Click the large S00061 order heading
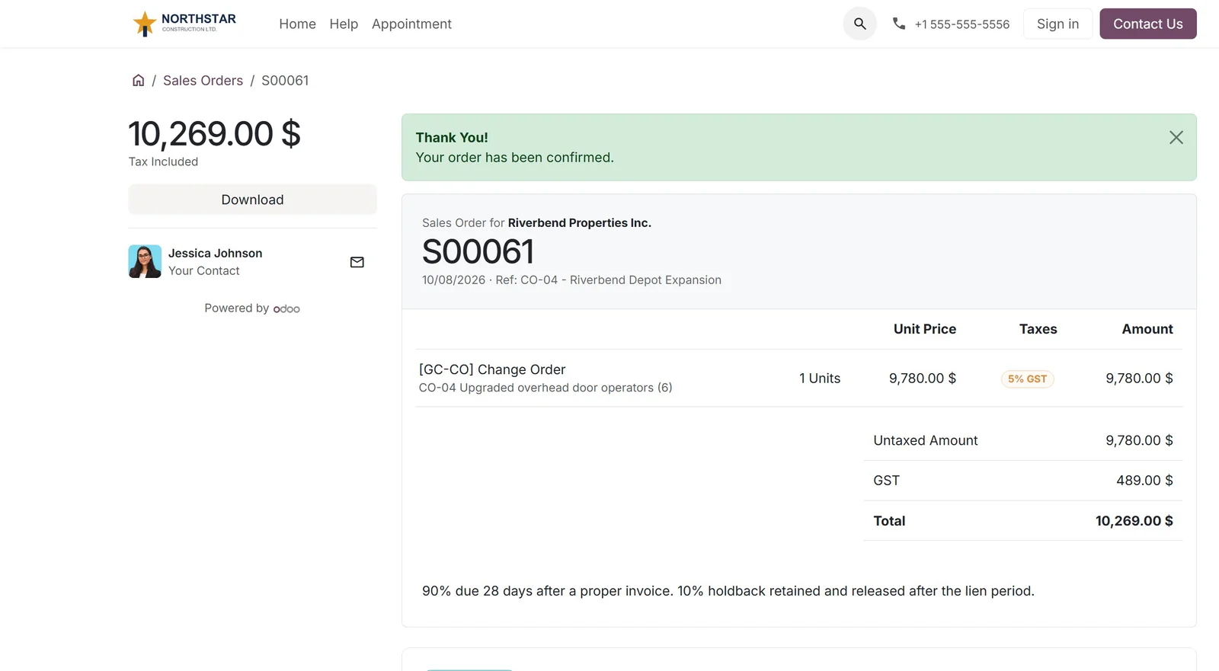 pos(478,251)
